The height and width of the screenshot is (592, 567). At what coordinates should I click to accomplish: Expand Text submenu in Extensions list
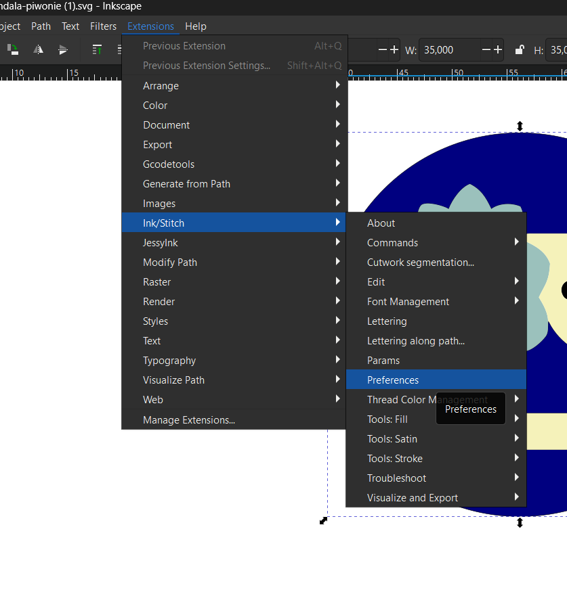coord(234,341)
